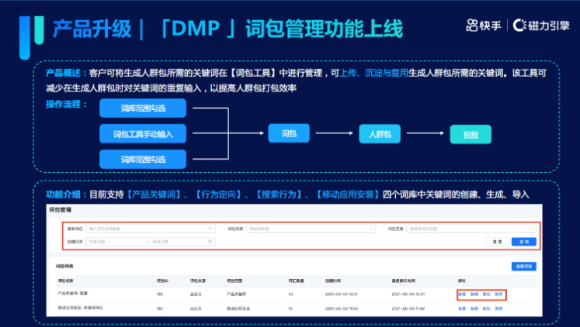Select the 词包名称 cell of the first table row

point(73,294)
